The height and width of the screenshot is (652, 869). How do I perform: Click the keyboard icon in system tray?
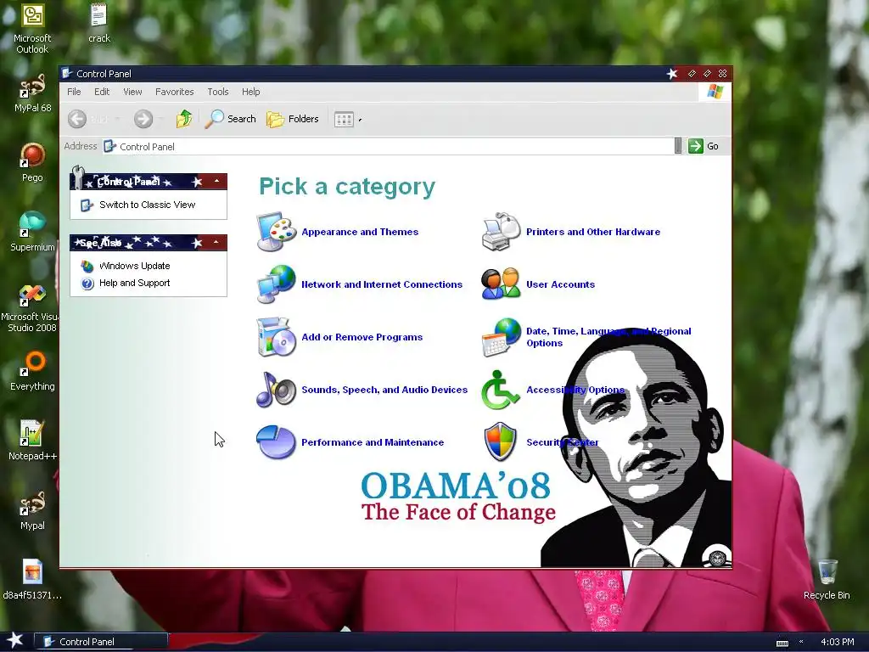coord(782,643)
